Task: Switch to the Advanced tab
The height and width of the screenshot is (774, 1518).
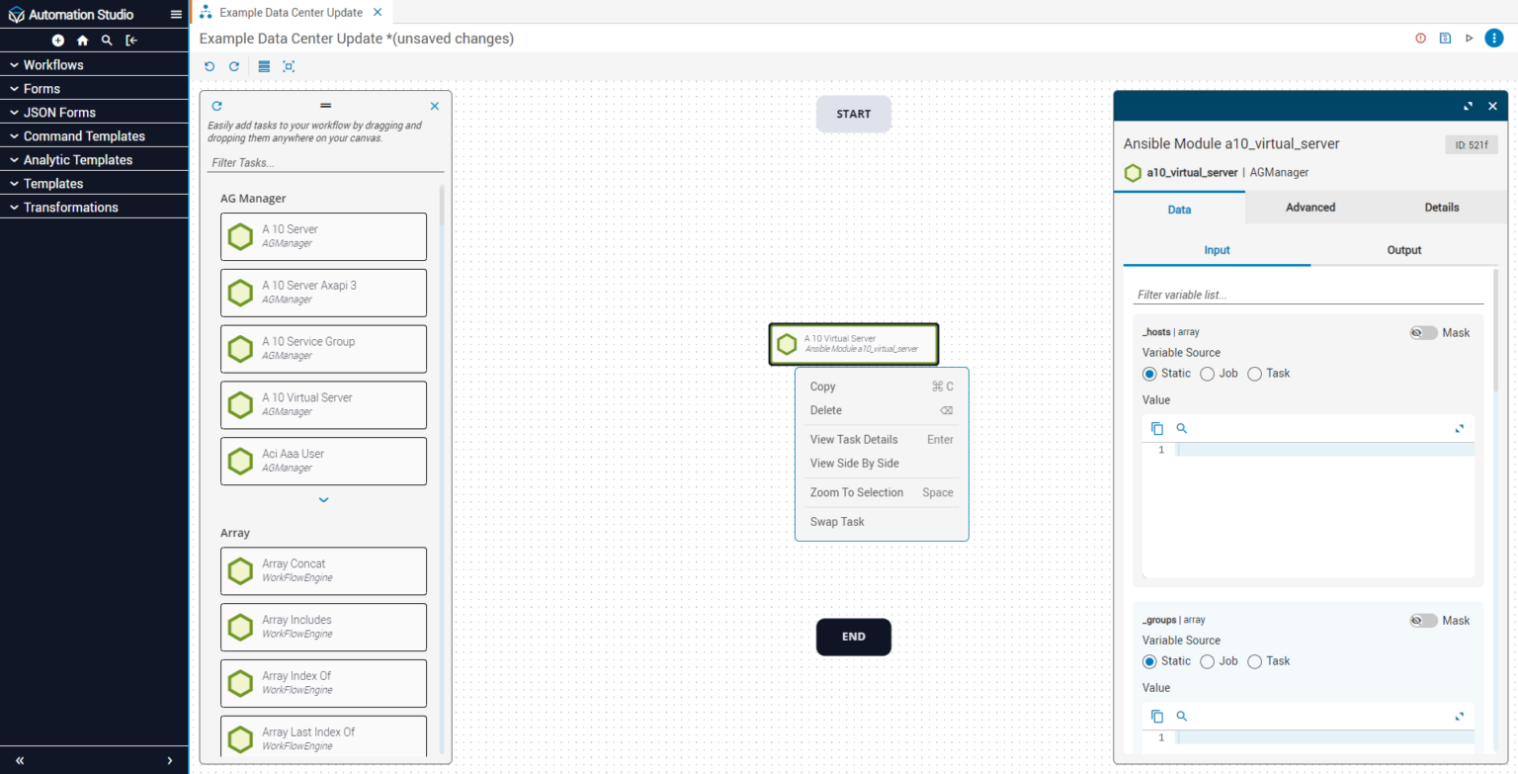Action: pos(1309,208)
